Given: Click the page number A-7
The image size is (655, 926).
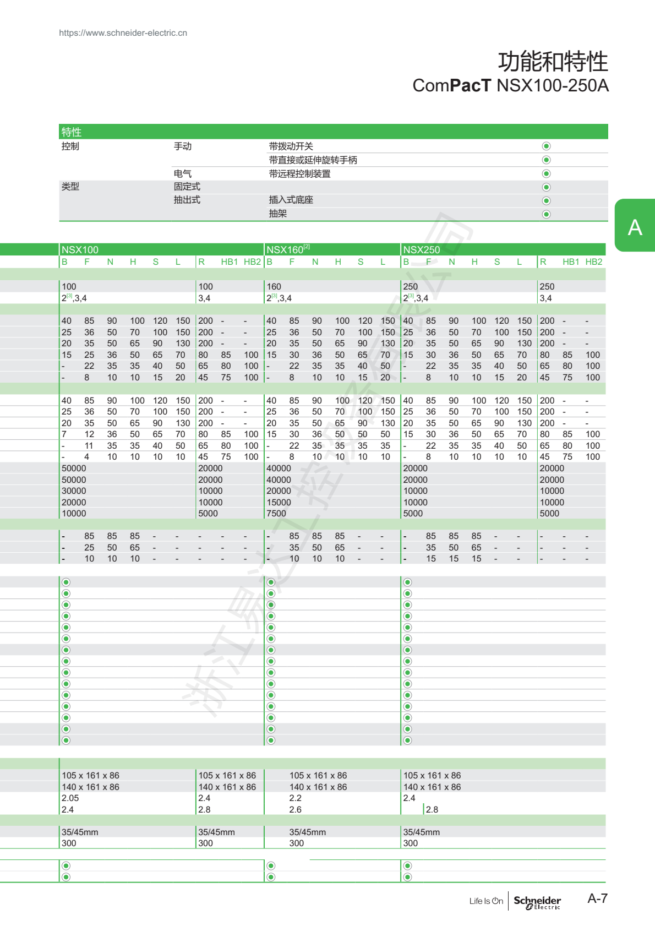Looking at the screenshot, I should pos(597,898).
